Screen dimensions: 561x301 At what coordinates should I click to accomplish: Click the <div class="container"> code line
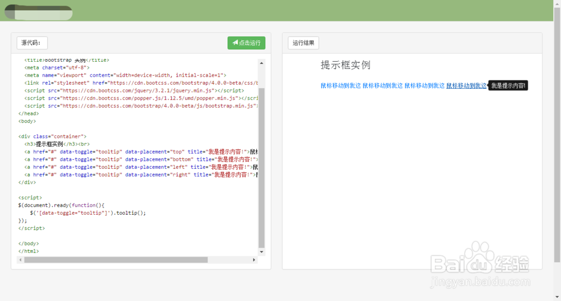click(x=52, y=136)
